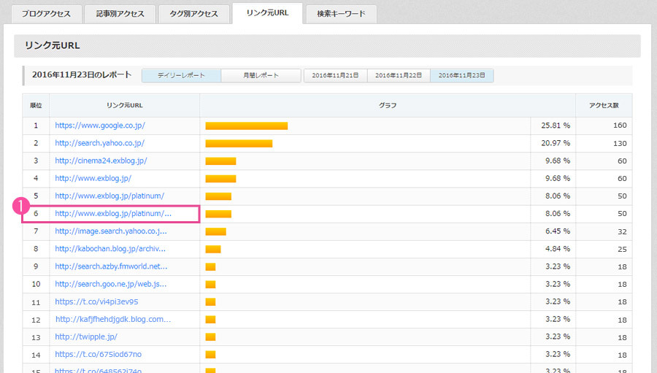Open the http://search.goo.ne.jp/web.js... link
This screenshot has height=373, width=657.
tap(111, 284)
